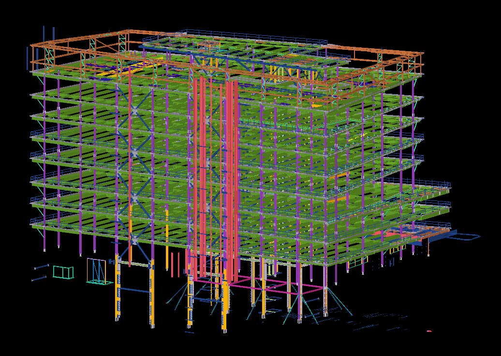
Task: Select the blue beam between yellow base columns
Action: (134, 290)
